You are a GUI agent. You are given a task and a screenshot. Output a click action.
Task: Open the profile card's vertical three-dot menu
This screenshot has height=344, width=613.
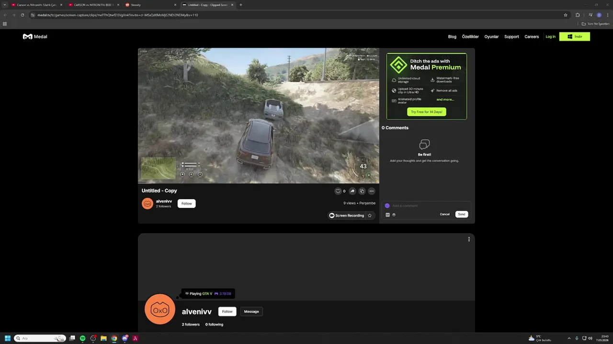click(x=469, y=239)
